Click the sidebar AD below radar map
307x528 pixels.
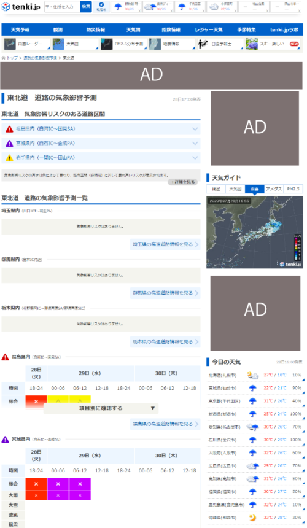click(x=255, y=313)
